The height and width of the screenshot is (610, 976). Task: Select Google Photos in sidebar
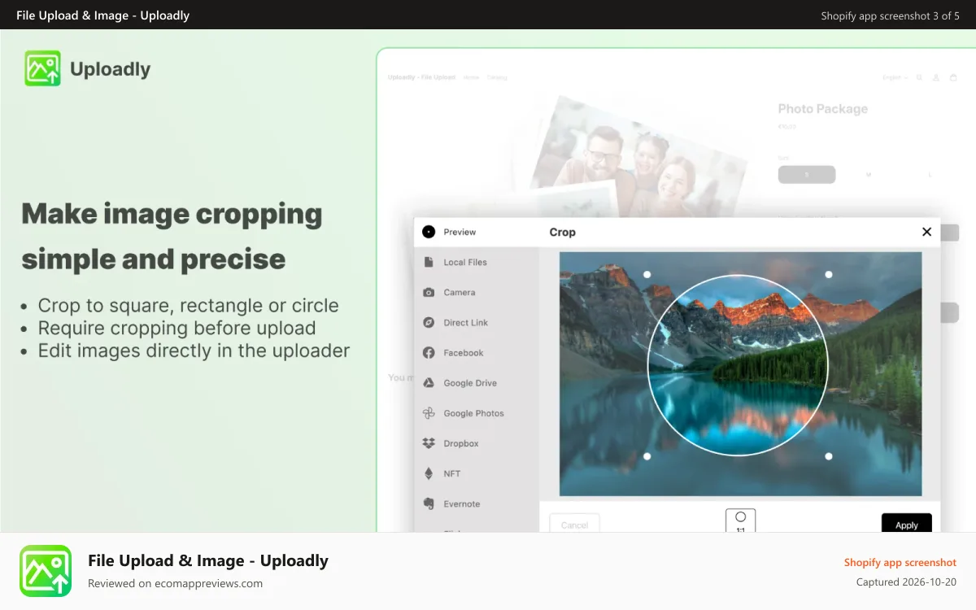click(476, 413)
